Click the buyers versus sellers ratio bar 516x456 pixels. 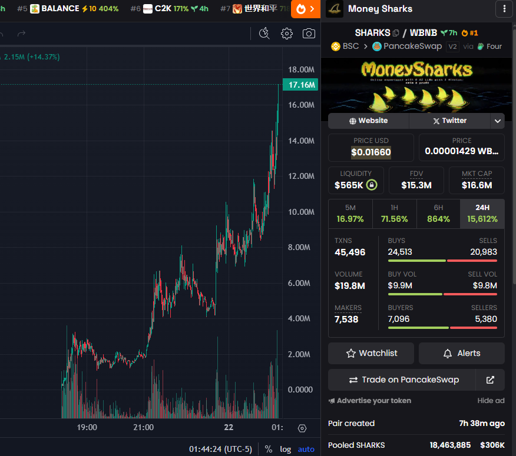(x=442, y=328)
